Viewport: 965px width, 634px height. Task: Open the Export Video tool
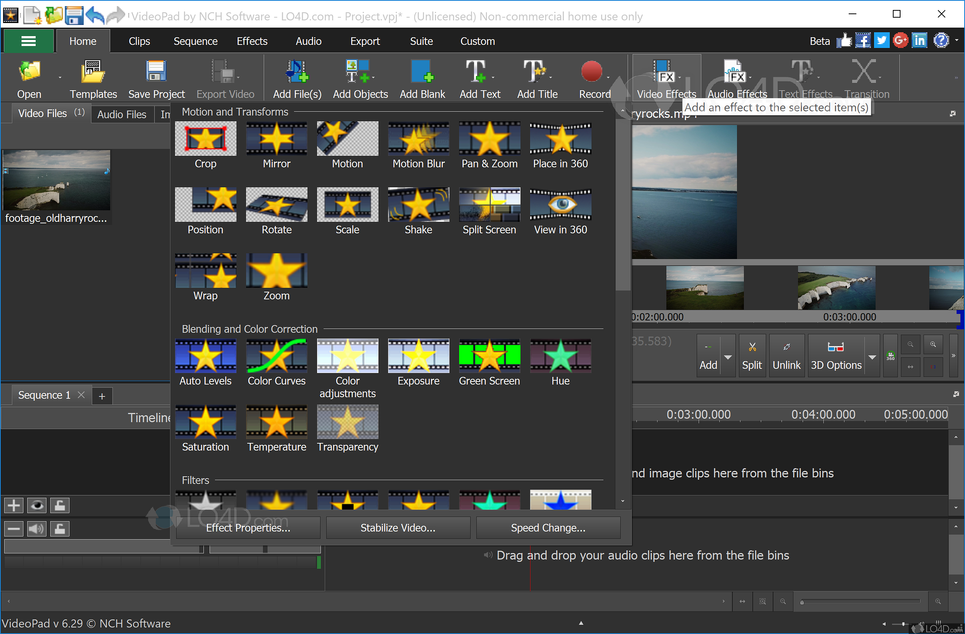(x=225, y=77)
